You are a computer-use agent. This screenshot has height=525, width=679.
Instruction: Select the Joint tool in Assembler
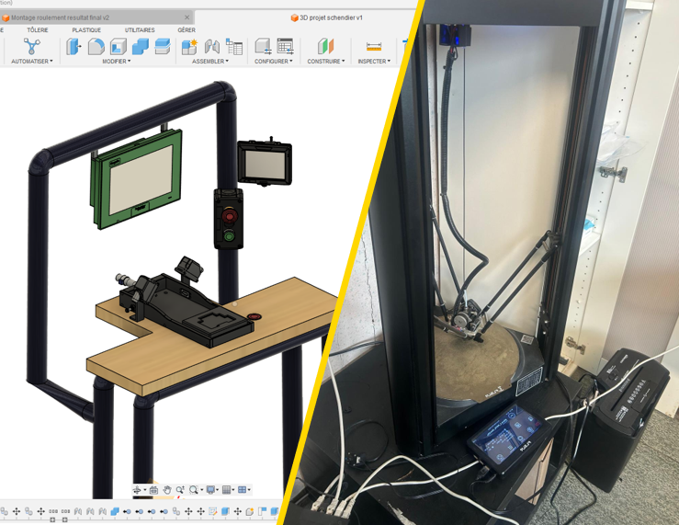[x=212, y=46]
